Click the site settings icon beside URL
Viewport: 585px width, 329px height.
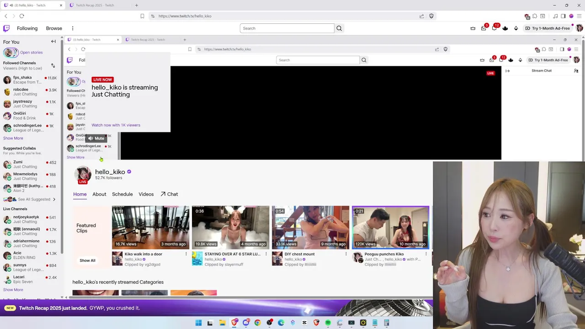pos(153,16)
